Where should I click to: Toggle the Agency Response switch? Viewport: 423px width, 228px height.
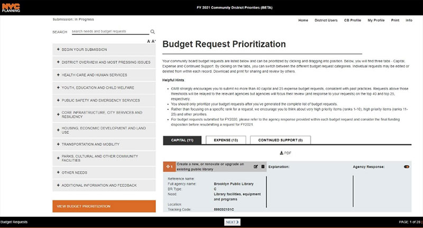tap(407, 167)
